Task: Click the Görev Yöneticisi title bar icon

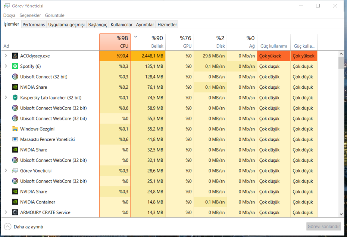Action: 7,6
